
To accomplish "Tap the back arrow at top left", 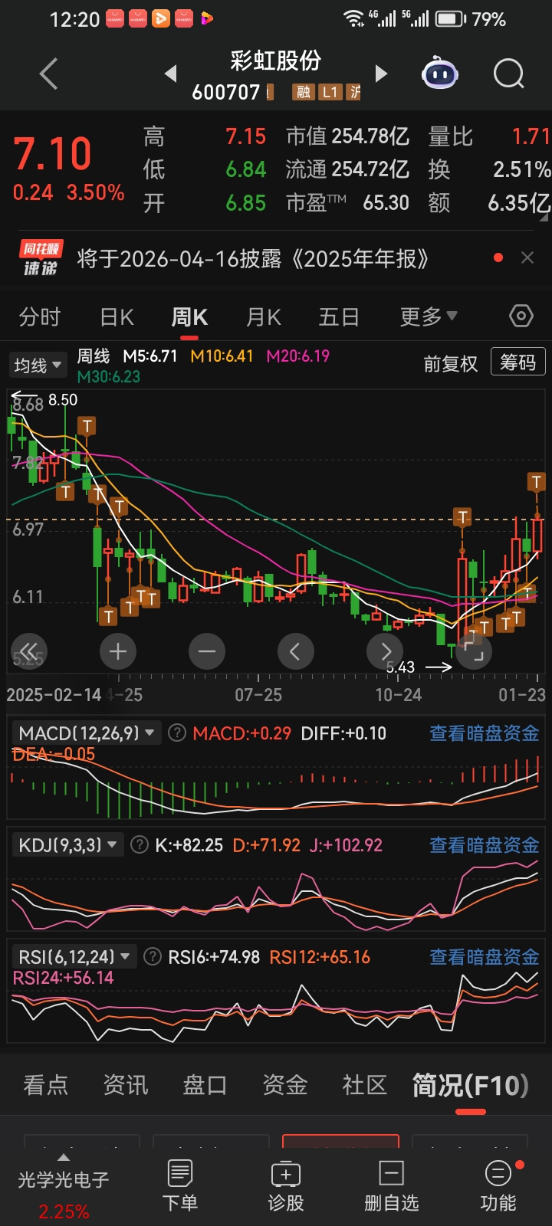I will (x=48, y=74).
